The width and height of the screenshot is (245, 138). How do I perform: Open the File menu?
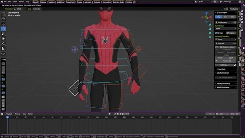point(5,2)
